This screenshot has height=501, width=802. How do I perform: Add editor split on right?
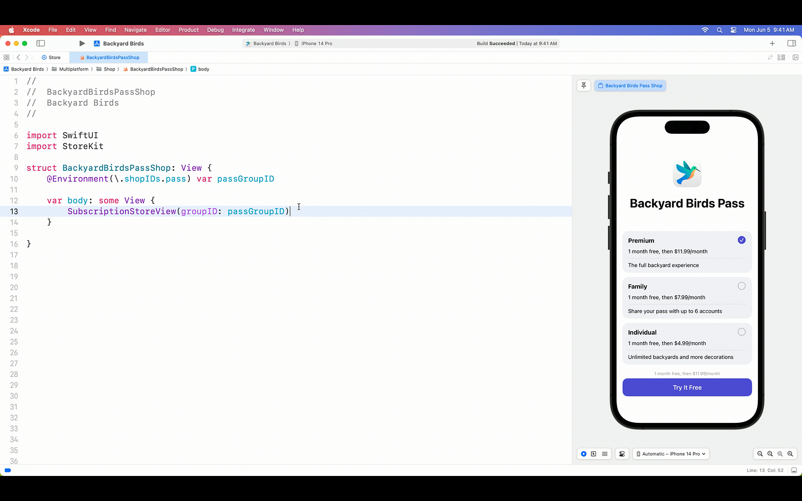click(795, 58)
